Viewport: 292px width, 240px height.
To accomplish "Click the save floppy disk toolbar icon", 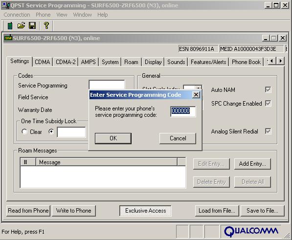I will click(32, 25).
